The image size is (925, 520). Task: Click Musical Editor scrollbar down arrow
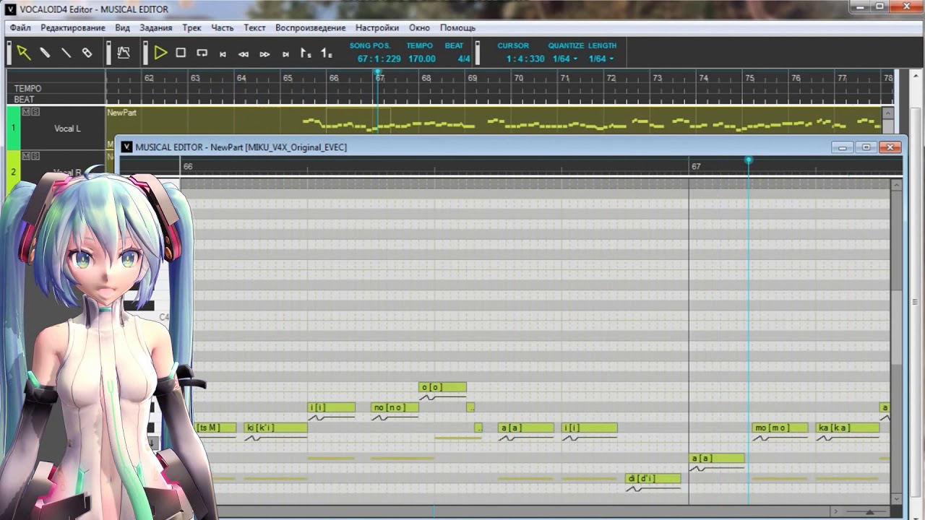896,499
